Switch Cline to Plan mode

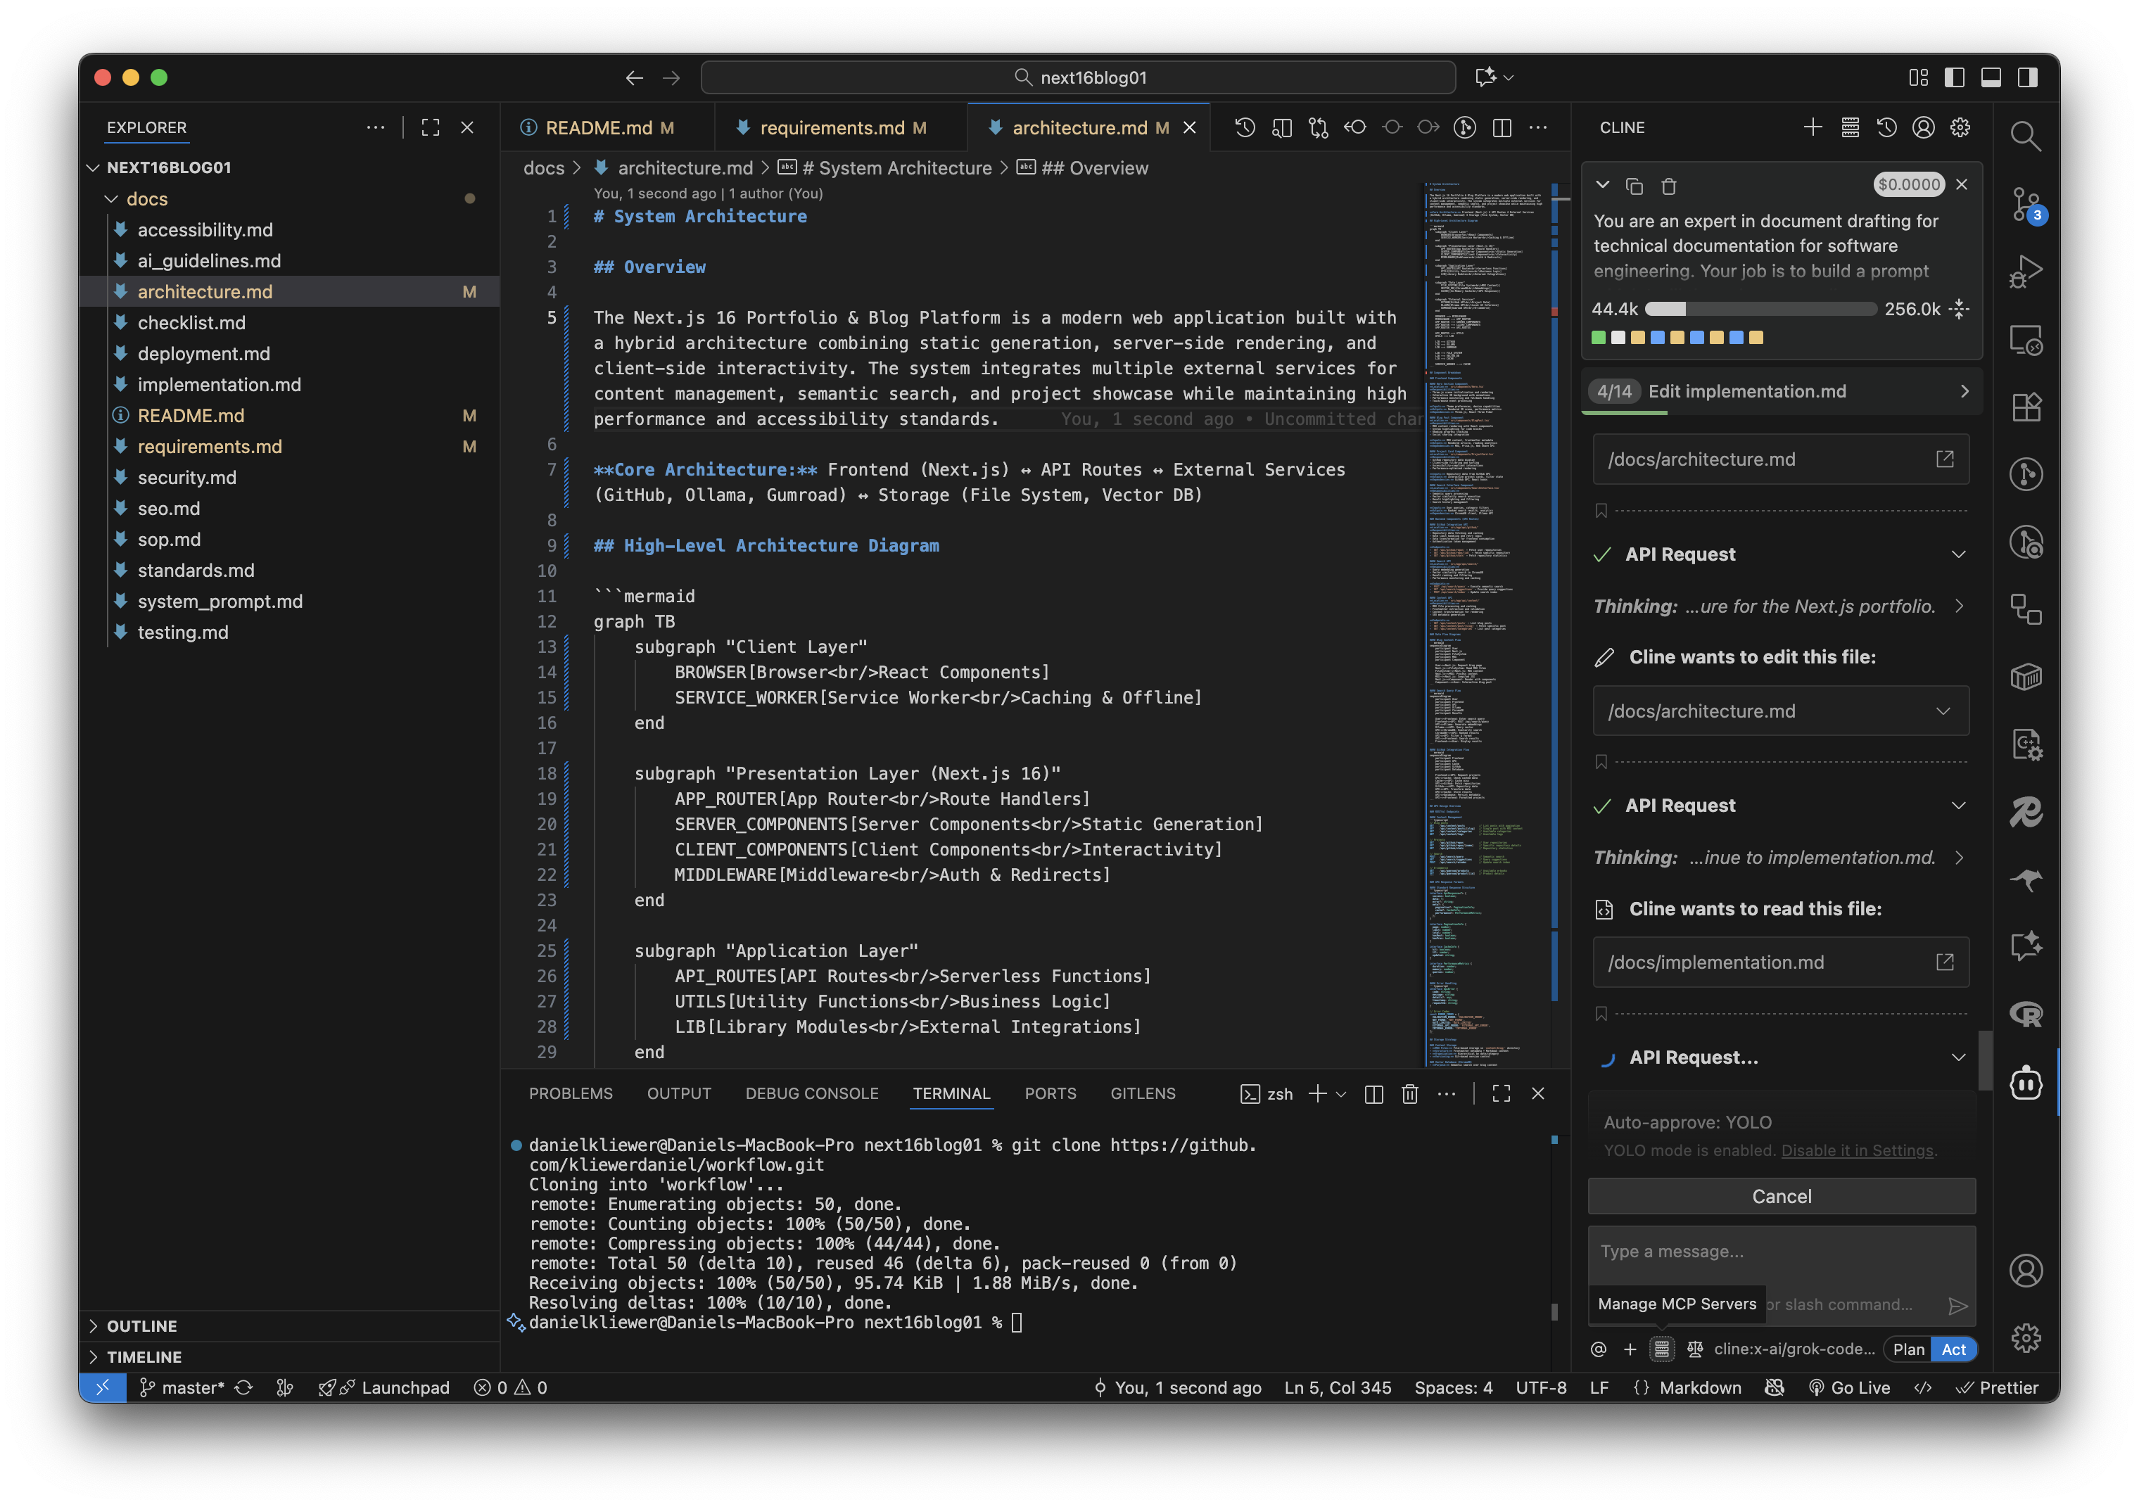click(x=1908, y=1349)
